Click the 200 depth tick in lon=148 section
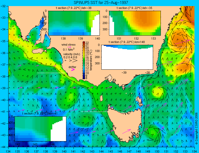 tap(98, 57)
